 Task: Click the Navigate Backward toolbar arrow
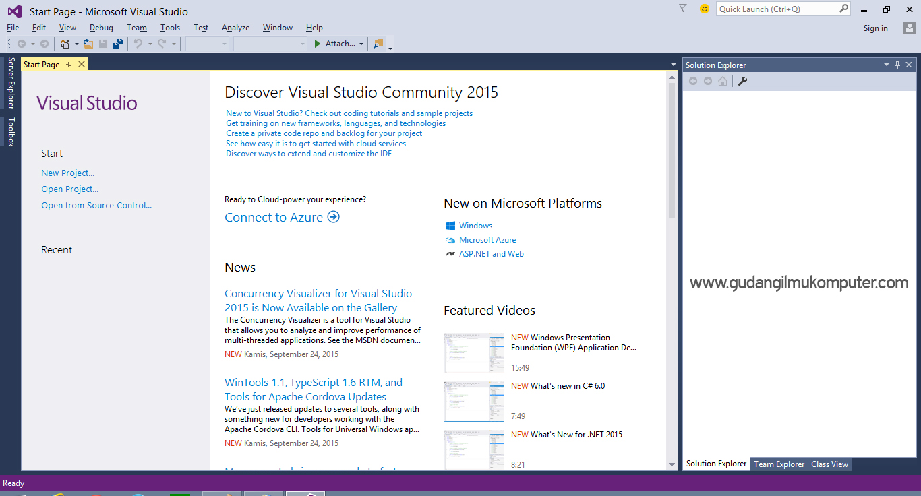22,44
